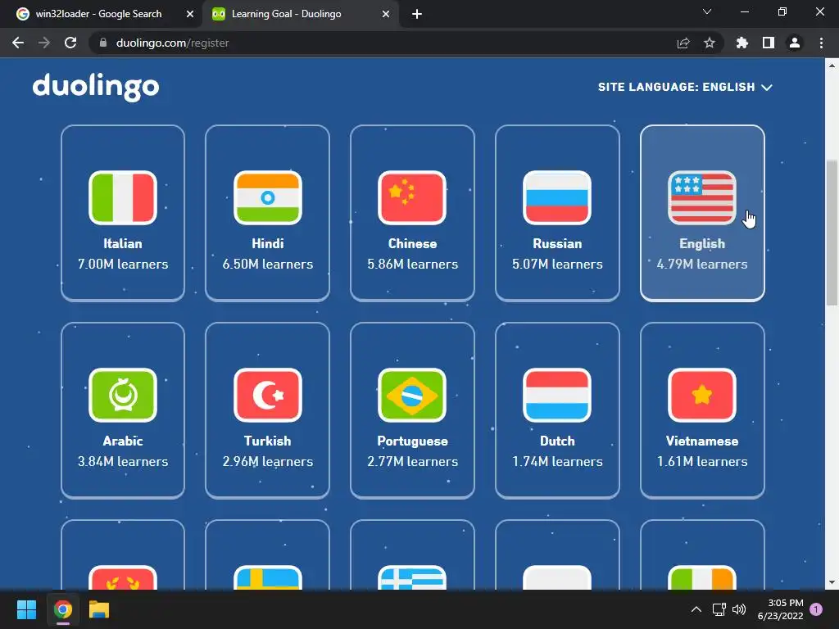The image size is (839, 629).
Task: Click the Italian 7.00M learners text
Action: pos(123,265)
